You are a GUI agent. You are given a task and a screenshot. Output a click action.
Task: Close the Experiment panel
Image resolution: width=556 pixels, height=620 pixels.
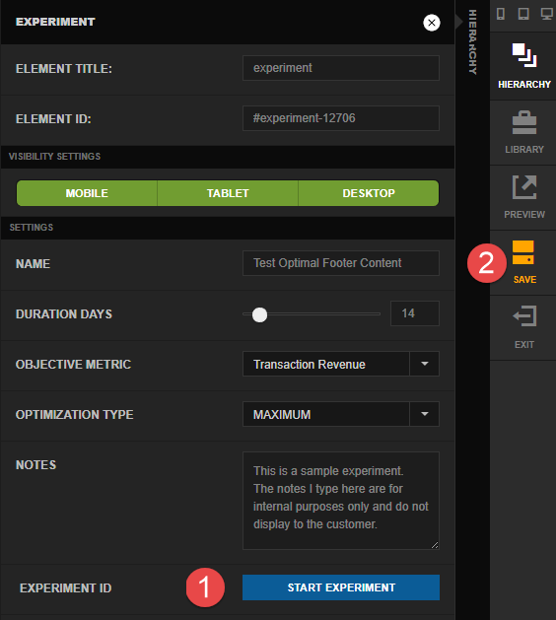coord(432,23)
